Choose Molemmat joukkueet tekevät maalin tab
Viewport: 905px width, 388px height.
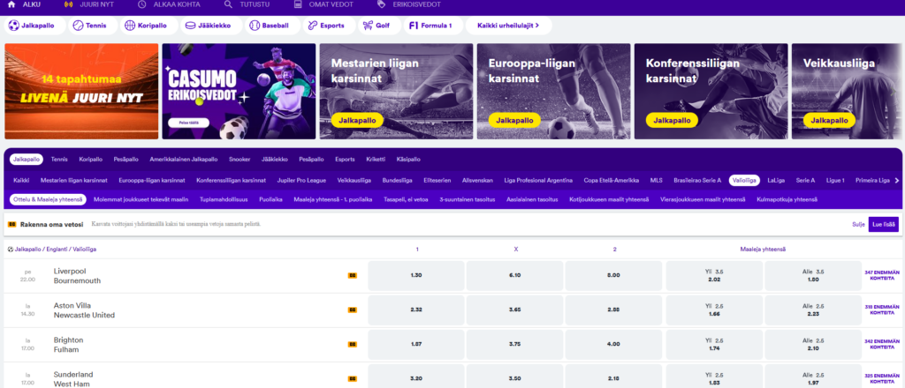click(141, 200)
